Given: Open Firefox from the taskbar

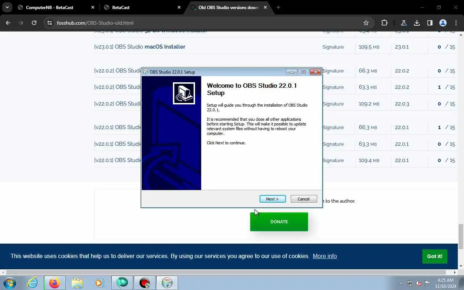Looking at the screenshot, I should (55, 283).
